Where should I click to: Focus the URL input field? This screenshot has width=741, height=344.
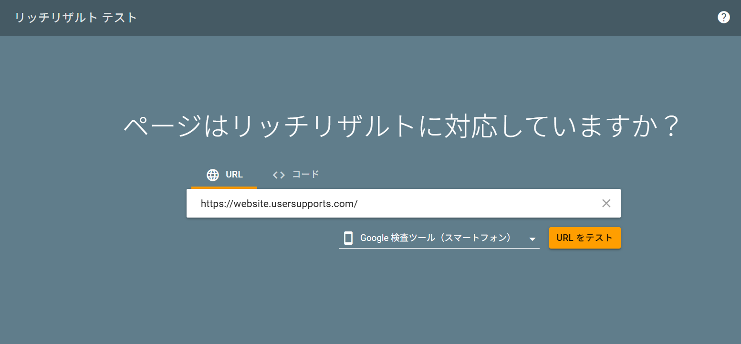(x=396, y=204)
